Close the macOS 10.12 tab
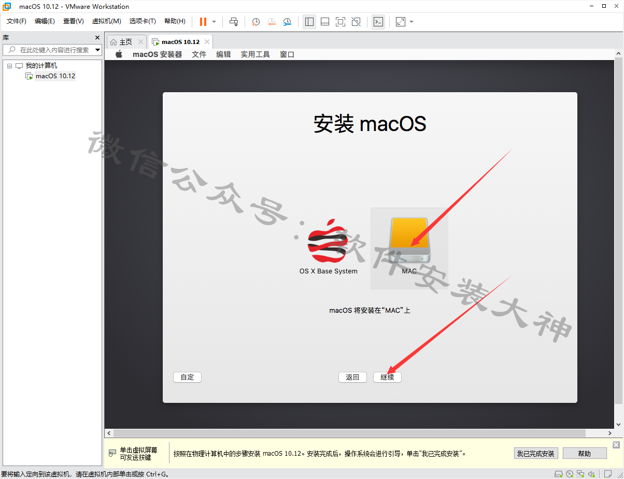 [207, 42]
